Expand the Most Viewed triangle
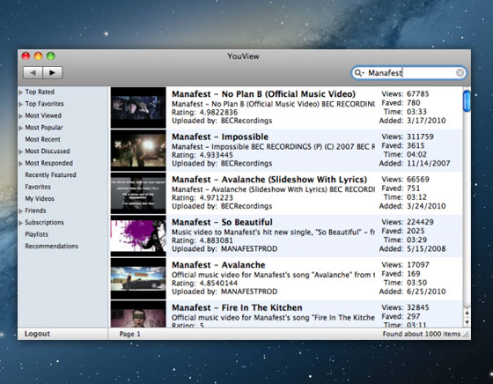 pyautogui.click(x=21, y=116)
